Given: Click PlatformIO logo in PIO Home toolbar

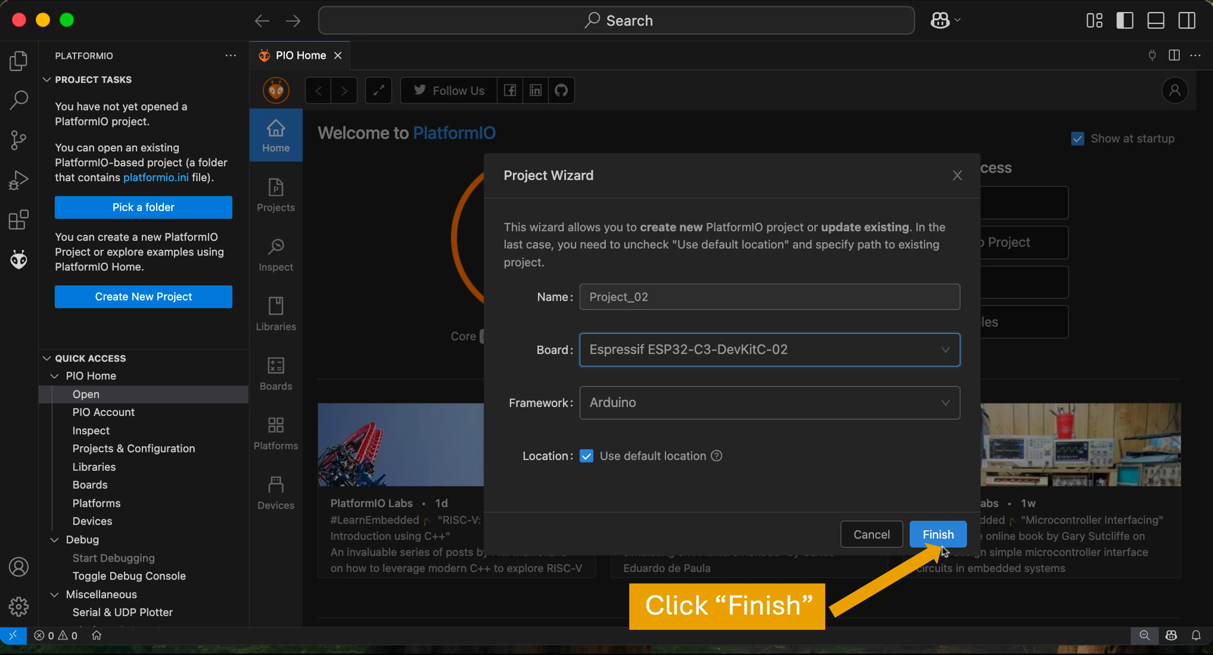Looking at the screenshot, I should pos(276,90).
